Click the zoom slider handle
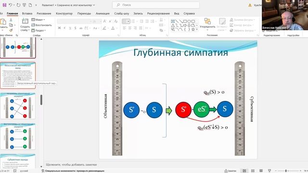Image resolution: width=308 pixels, height=173 pixels. point(286,171)
